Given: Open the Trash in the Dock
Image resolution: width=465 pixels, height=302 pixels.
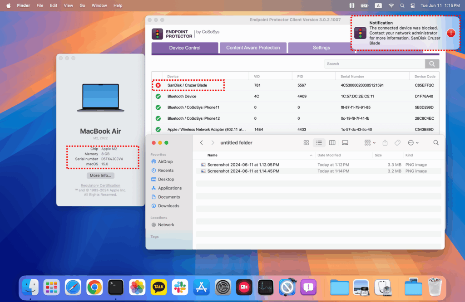Looking at the screenshot, I should 435,287.
